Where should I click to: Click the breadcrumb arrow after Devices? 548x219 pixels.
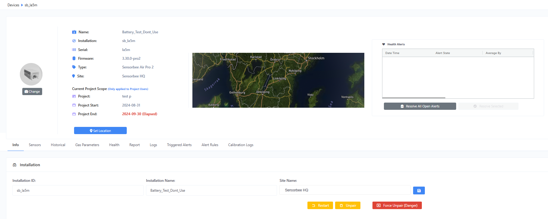point(22,5)
